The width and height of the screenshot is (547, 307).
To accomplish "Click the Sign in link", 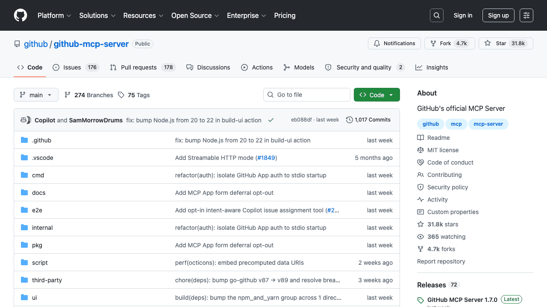I will (463, 15).
